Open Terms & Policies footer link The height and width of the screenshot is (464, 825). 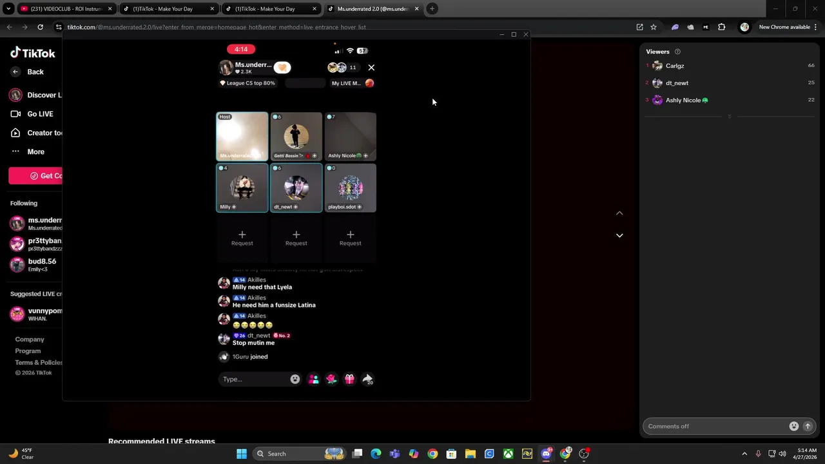(x=39, y=363)
